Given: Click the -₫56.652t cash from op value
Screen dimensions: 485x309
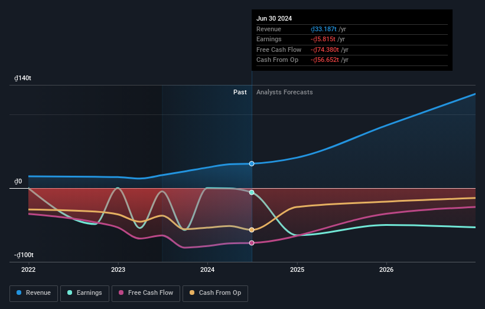Looking at the screenshot, I should point(325,60).
